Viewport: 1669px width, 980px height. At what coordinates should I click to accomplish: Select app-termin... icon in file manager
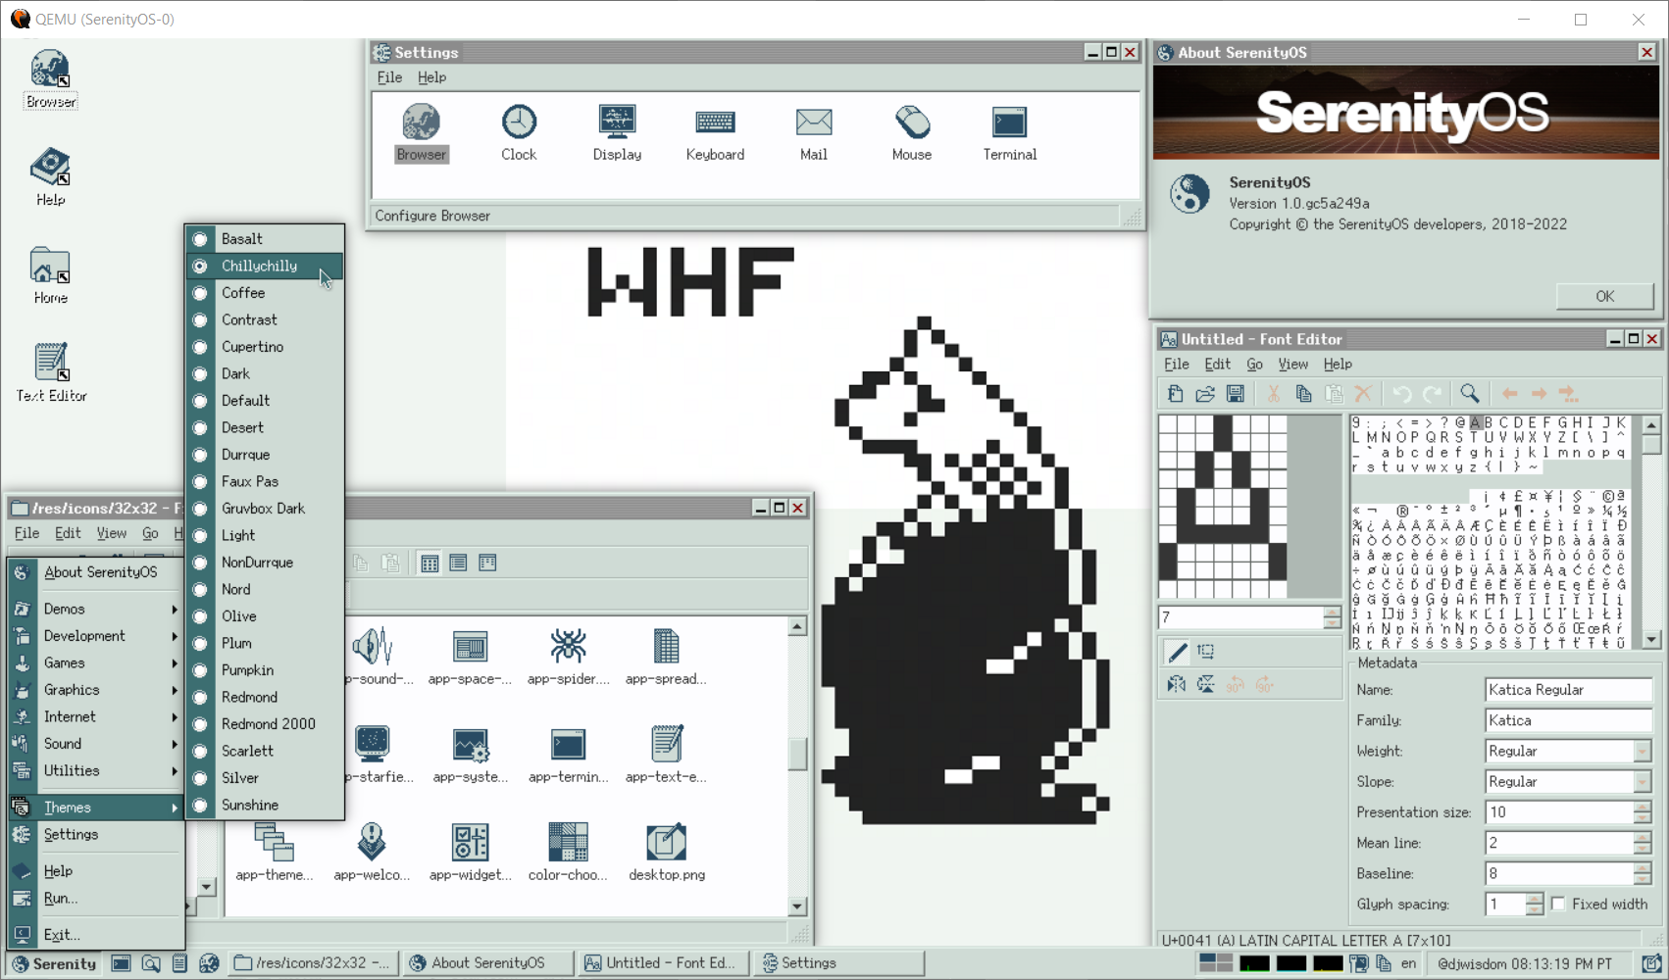pyautogui.click(x=568, y=754)
